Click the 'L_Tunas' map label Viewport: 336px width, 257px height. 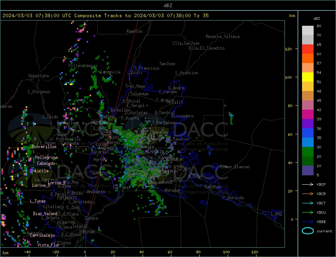[x=38, y=201]
